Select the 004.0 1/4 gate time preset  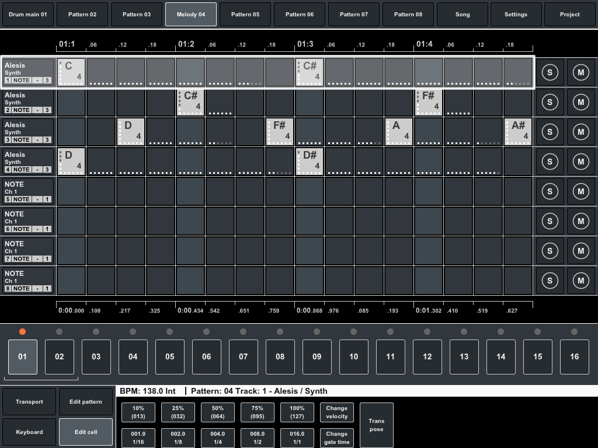coord(217,437)
